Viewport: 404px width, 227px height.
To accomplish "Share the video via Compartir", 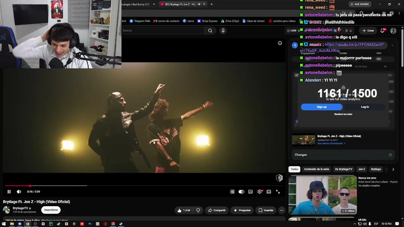I will point(217,210).
